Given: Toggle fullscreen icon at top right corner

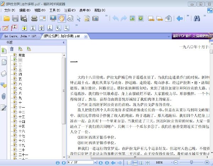Looking at the screenshot, I should 210,10.
